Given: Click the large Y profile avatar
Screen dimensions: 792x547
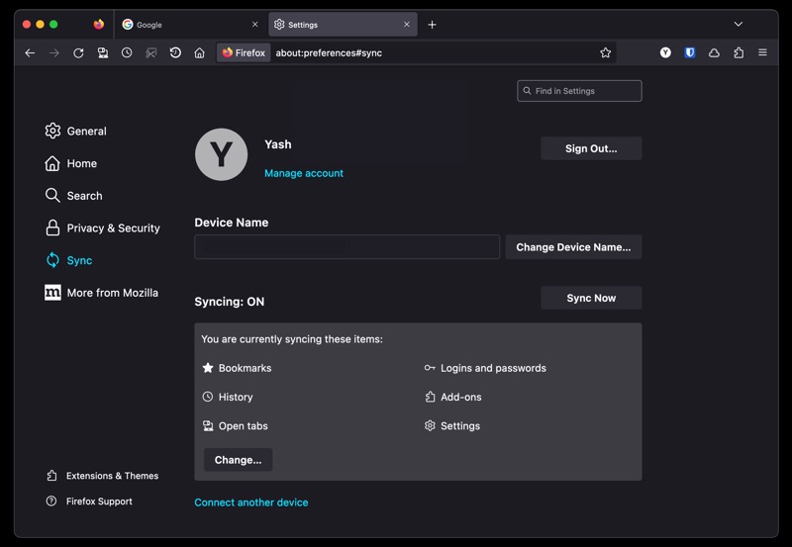Looking at the screenshot, I should click(221, 154).
